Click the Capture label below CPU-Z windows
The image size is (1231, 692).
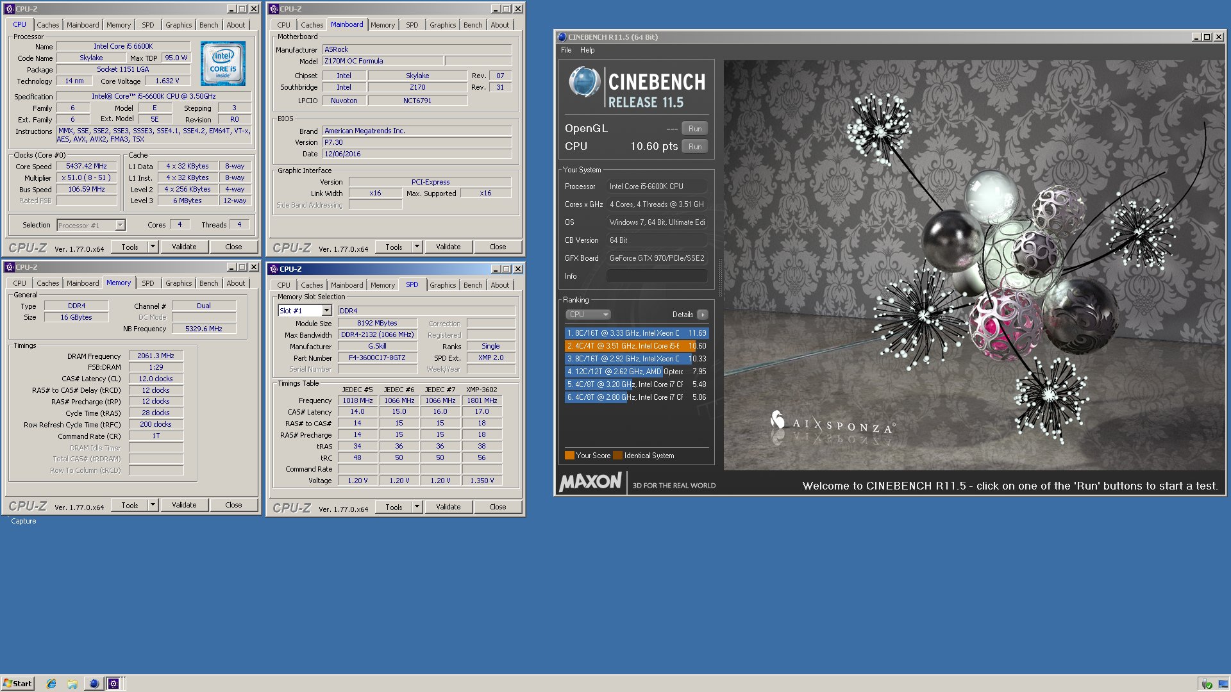click(x=24, y=522)
